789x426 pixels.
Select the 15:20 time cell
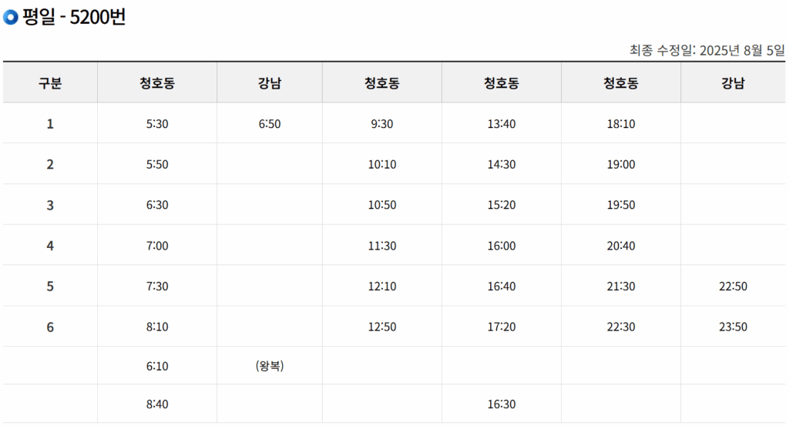(x=502, y=206)
